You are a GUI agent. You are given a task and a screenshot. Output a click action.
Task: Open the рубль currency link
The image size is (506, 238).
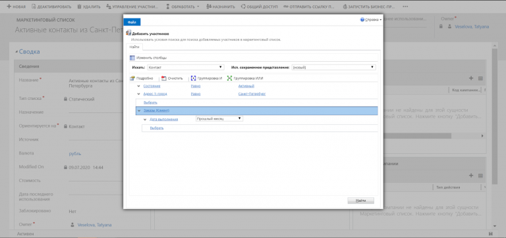pos(75,154)
